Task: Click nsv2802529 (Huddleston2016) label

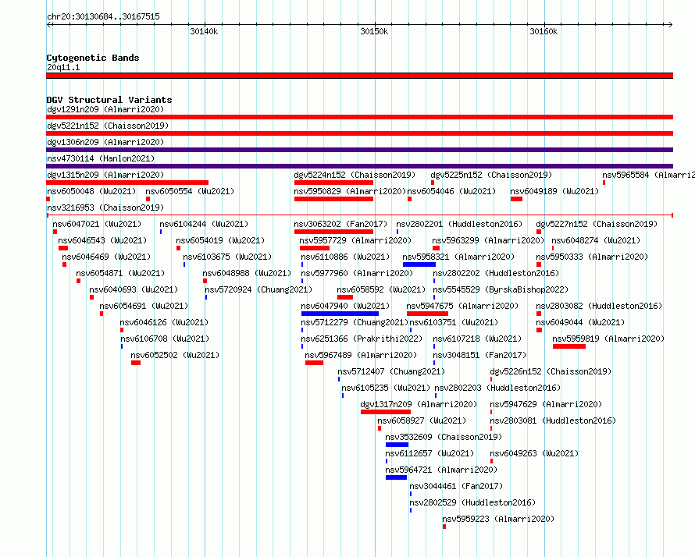Action: [472, 502]
